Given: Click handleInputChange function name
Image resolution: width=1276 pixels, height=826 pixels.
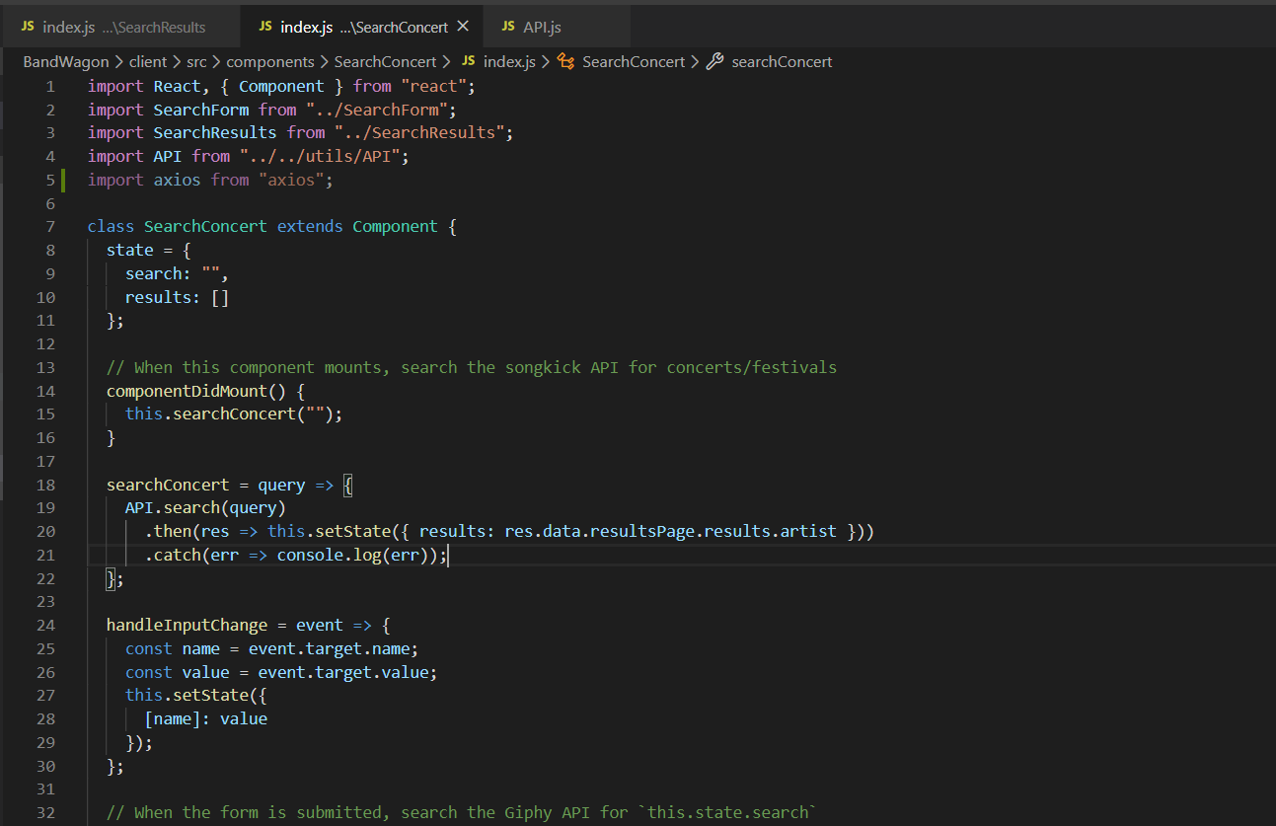Looking at the screenshot, I should coord(187,626).
